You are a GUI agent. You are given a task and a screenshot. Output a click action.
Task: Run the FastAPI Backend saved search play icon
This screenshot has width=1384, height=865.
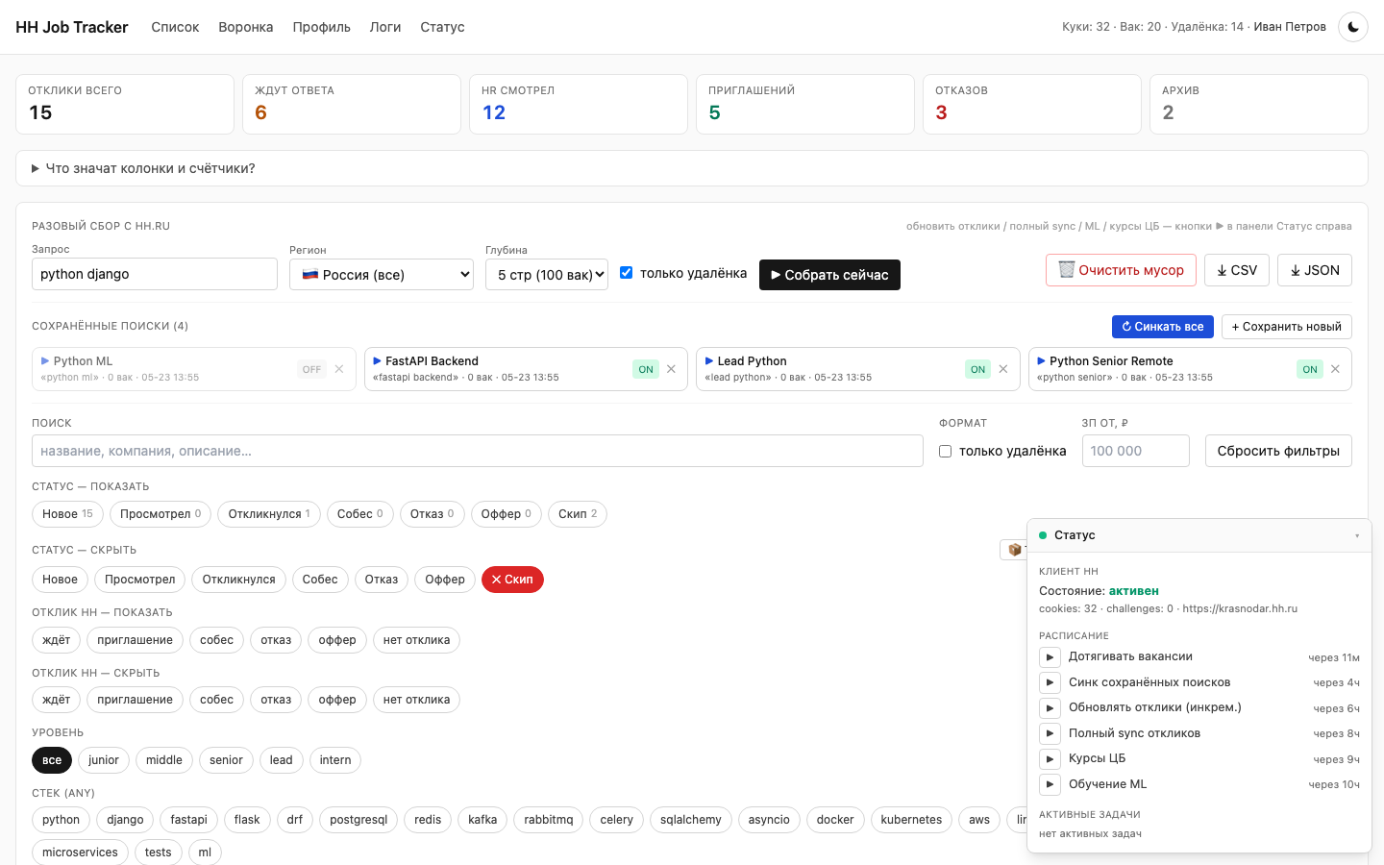tap(377, 361)
